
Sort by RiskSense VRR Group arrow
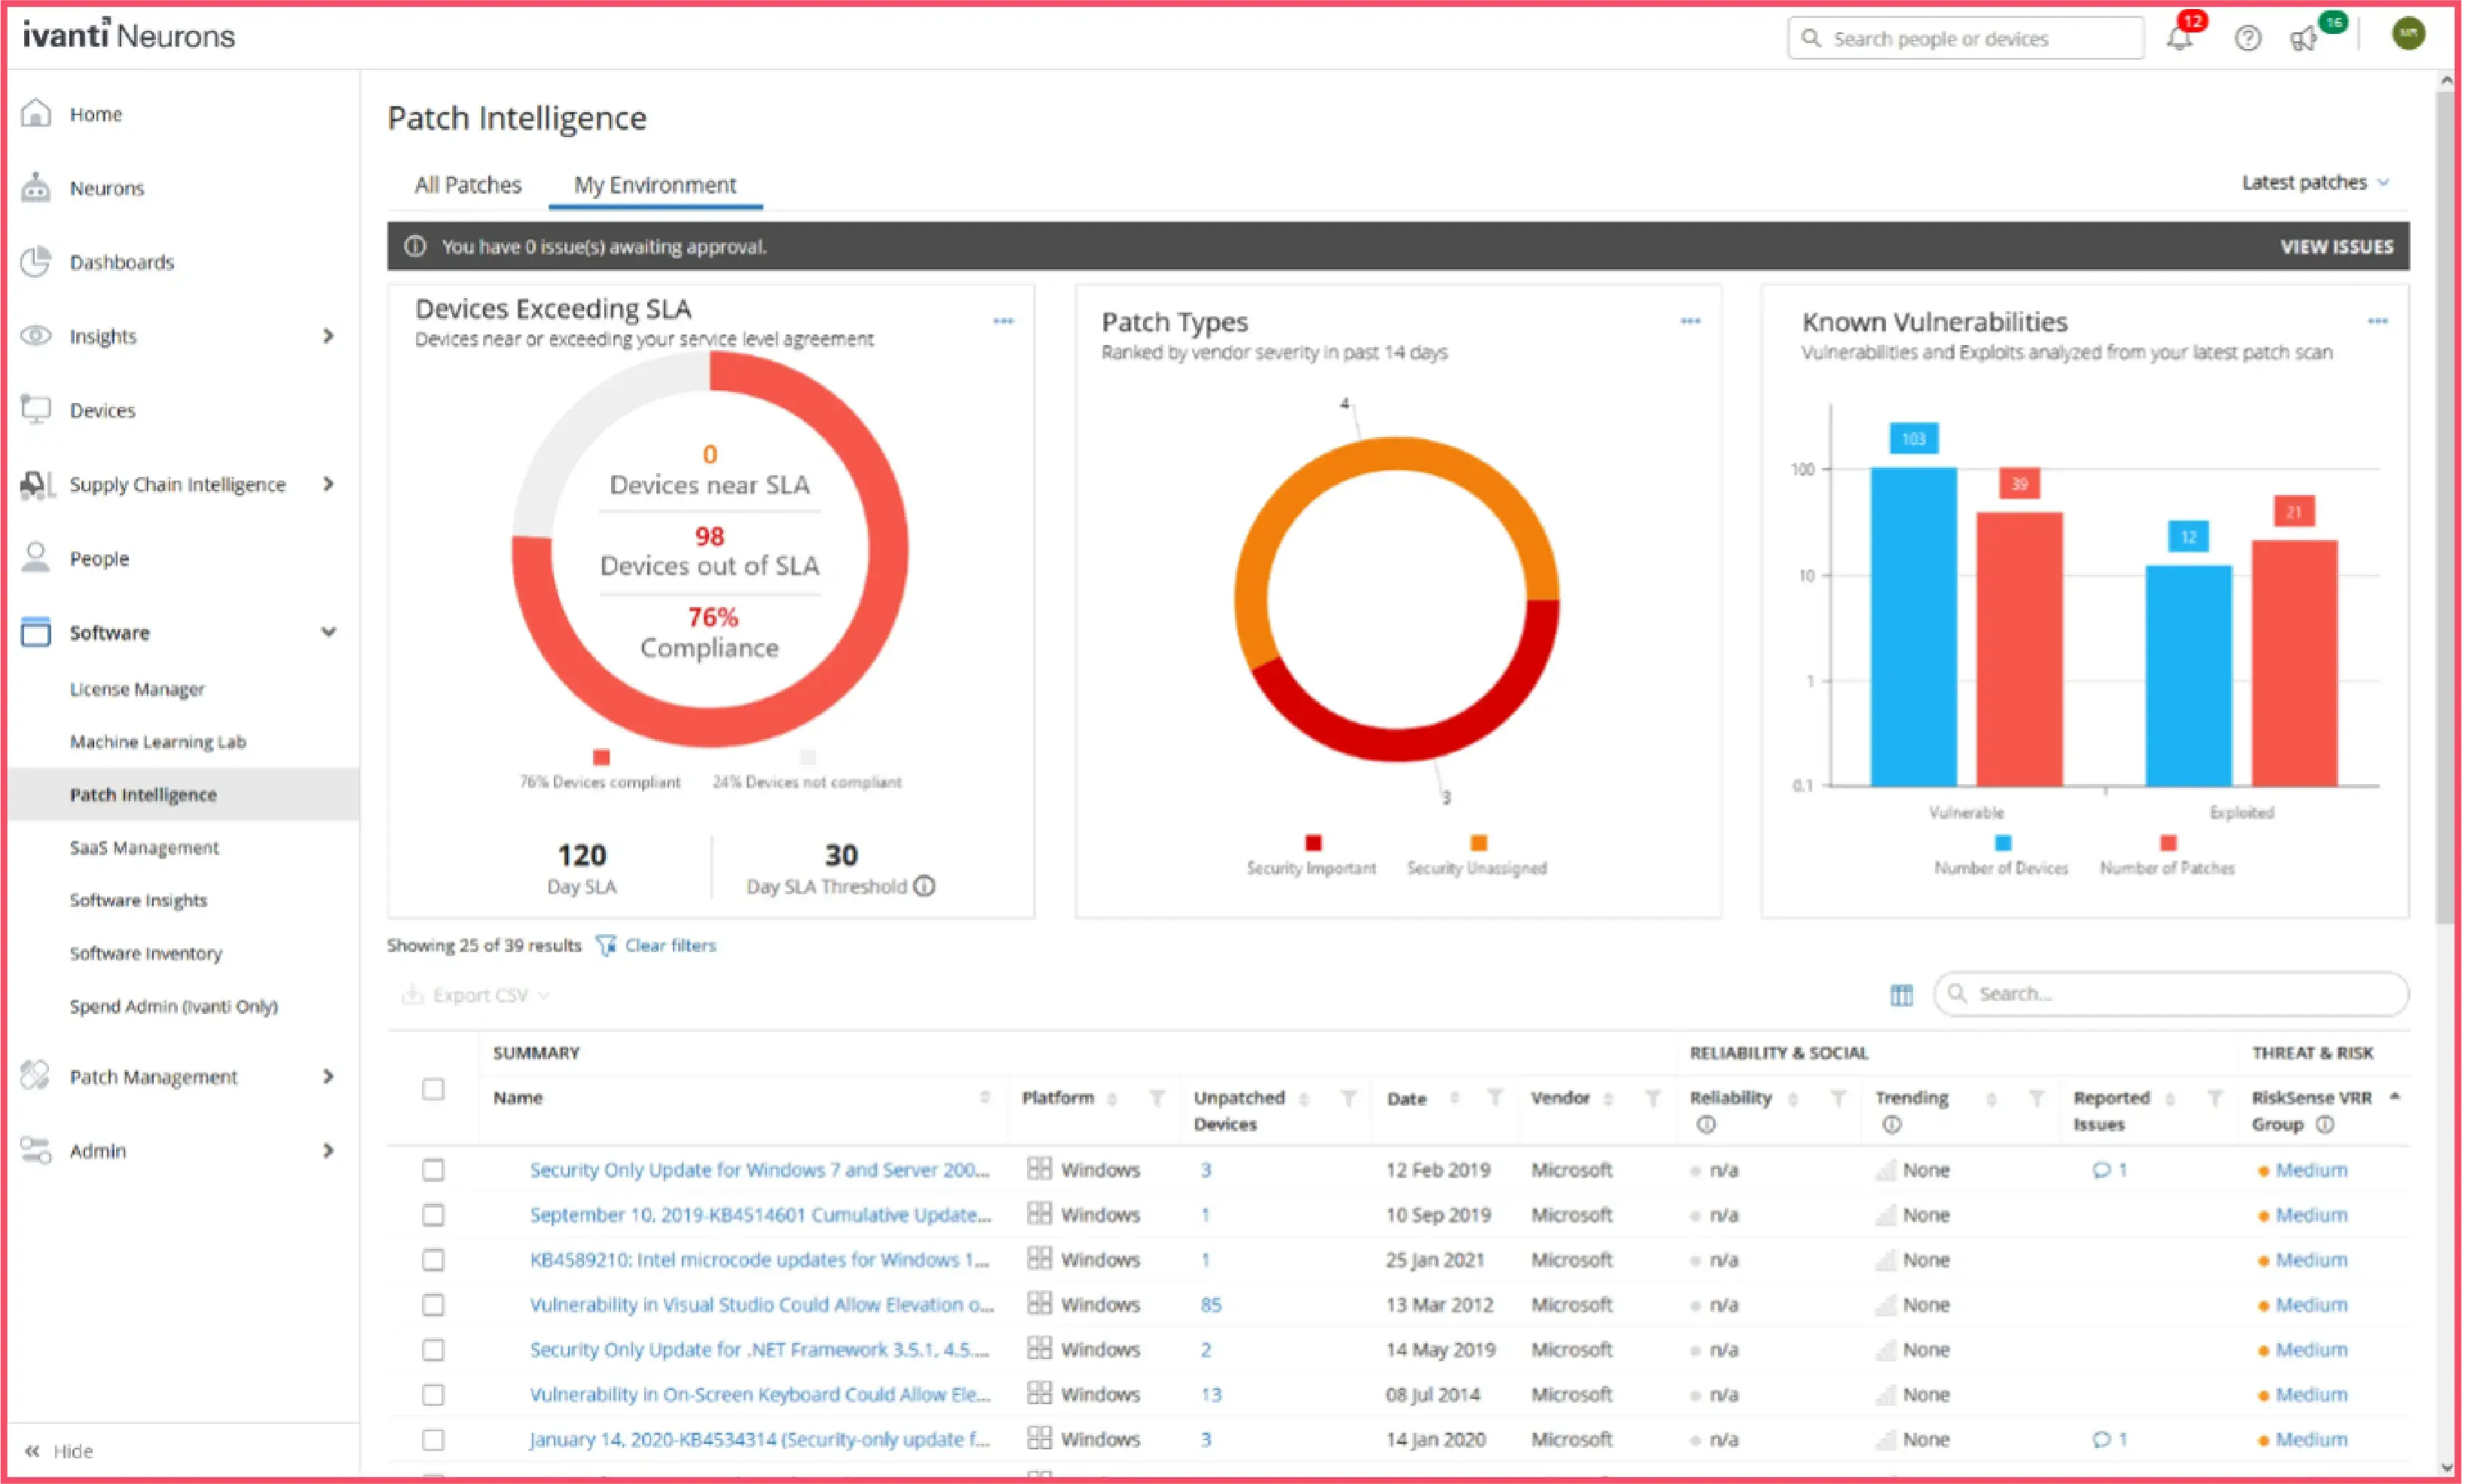click(x=2395, y=1097)
